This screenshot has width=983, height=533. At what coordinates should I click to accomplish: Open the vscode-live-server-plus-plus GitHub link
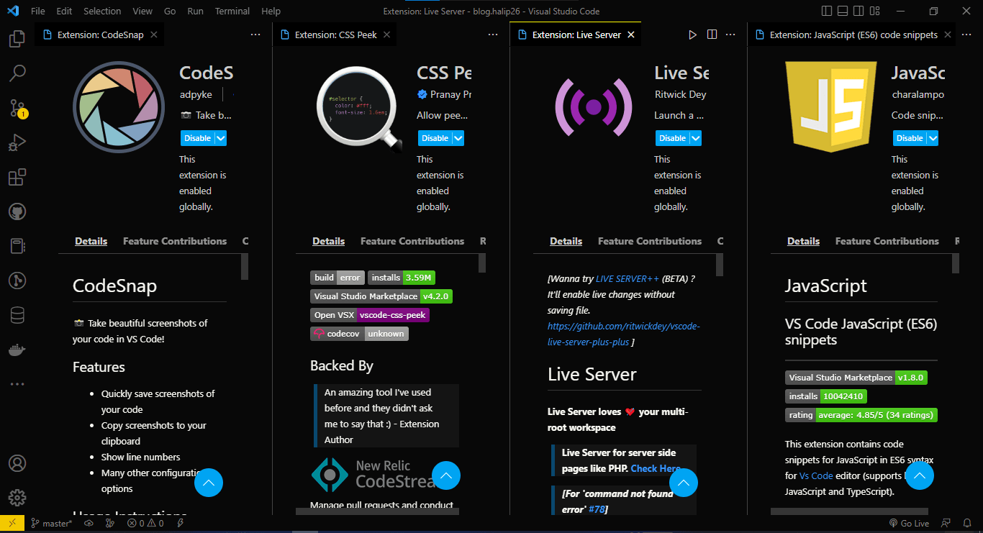point(623,334)
